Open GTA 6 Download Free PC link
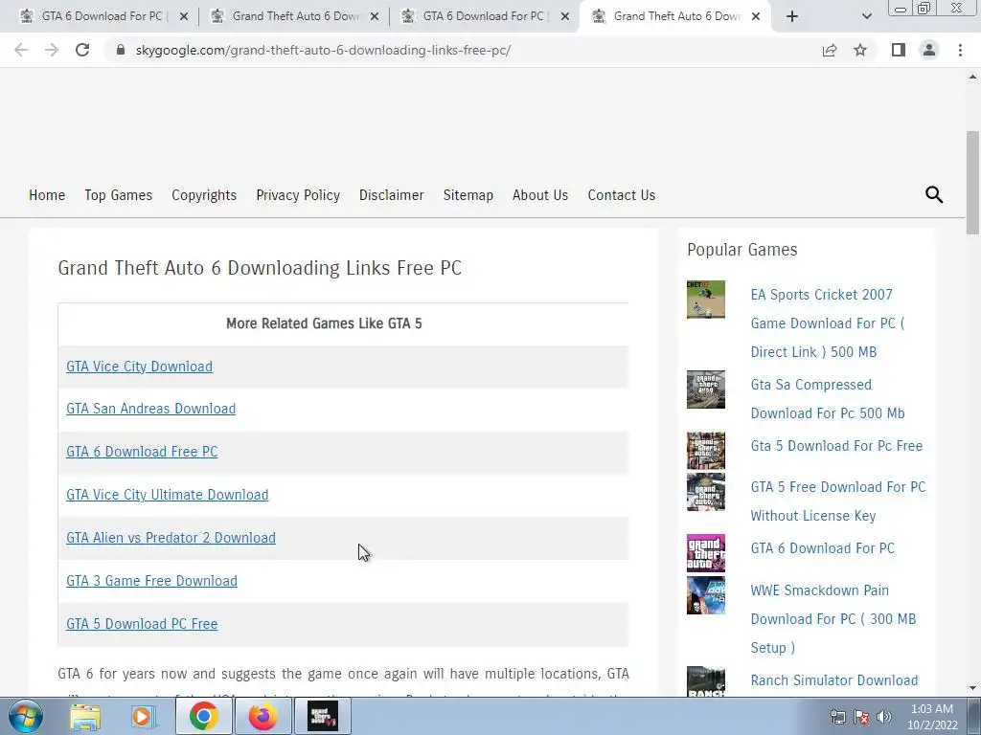This screenshot has height=735, width=981. click(x=142, y=452)
